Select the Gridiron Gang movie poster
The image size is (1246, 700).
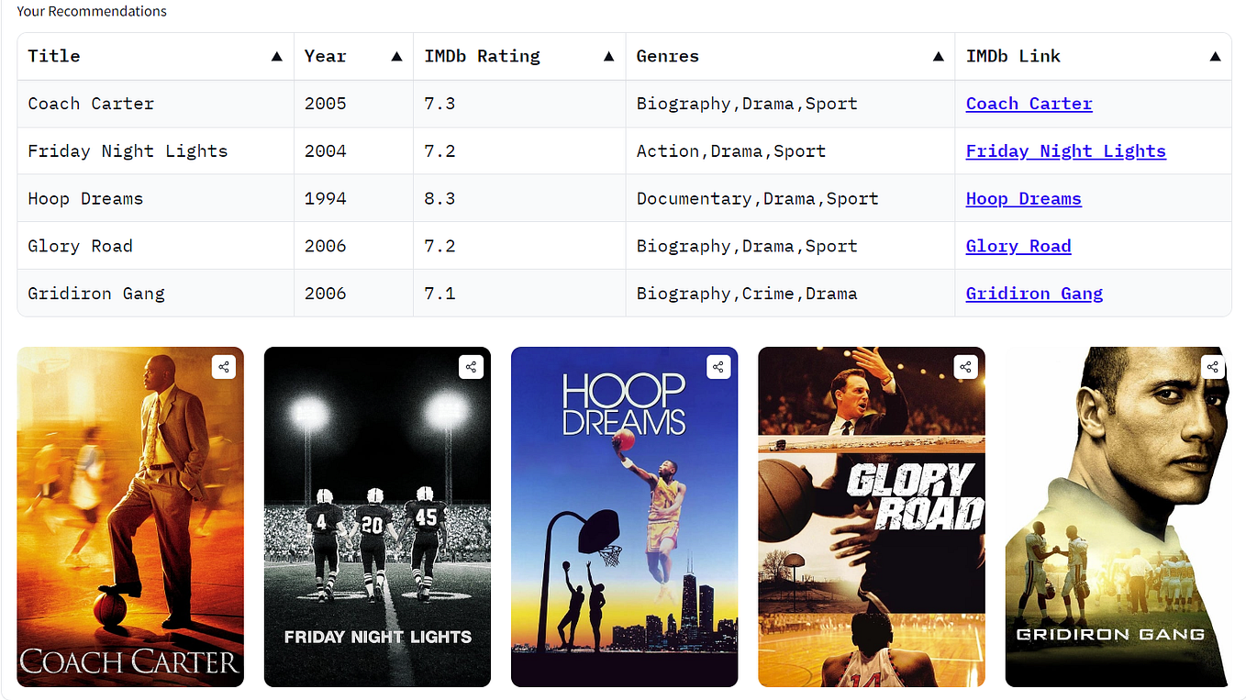(1117, 517)
